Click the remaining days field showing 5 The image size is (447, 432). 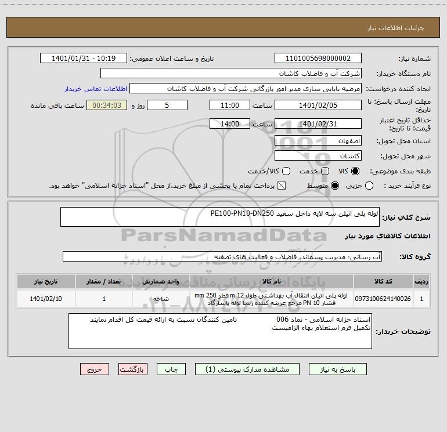tap(167, 105)
